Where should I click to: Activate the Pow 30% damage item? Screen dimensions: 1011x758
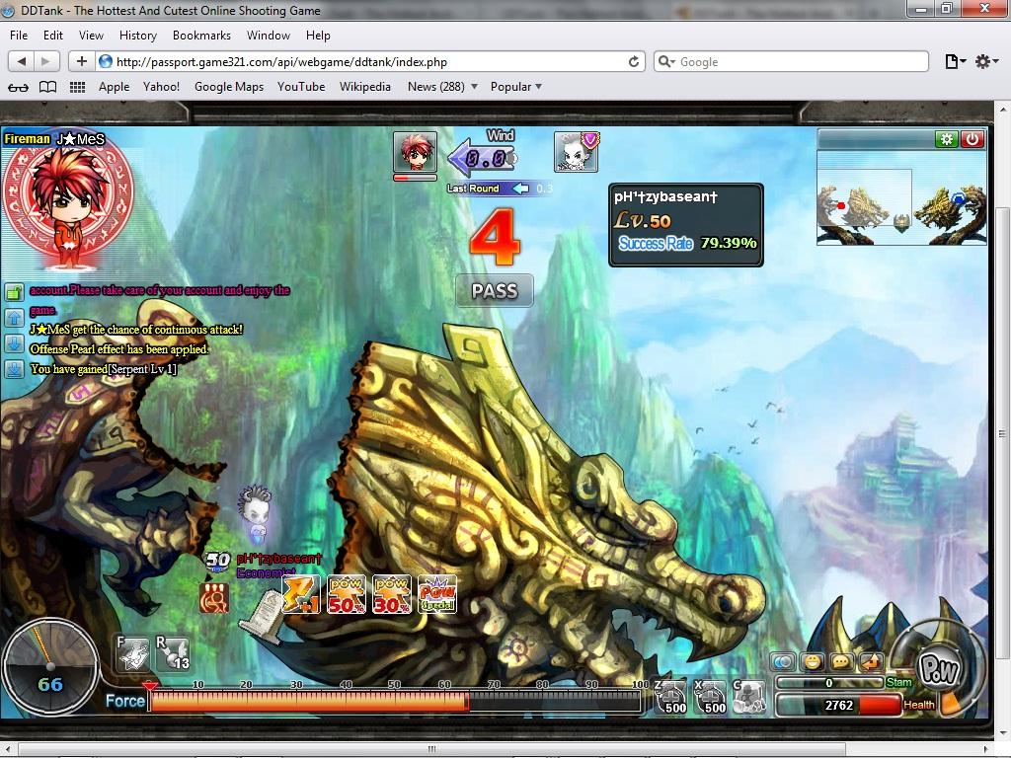click(392, 594)
